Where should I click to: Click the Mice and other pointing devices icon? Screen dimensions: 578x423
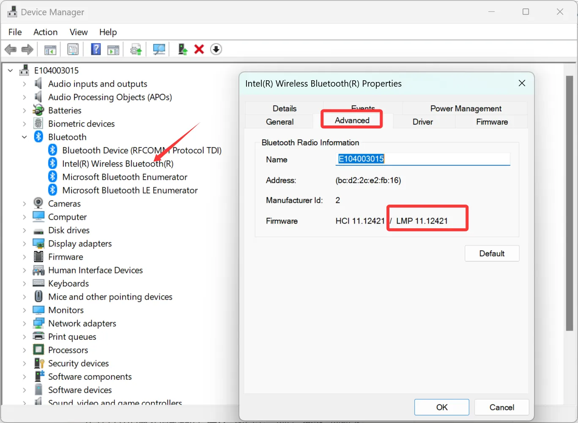click(x=38, y=296)
